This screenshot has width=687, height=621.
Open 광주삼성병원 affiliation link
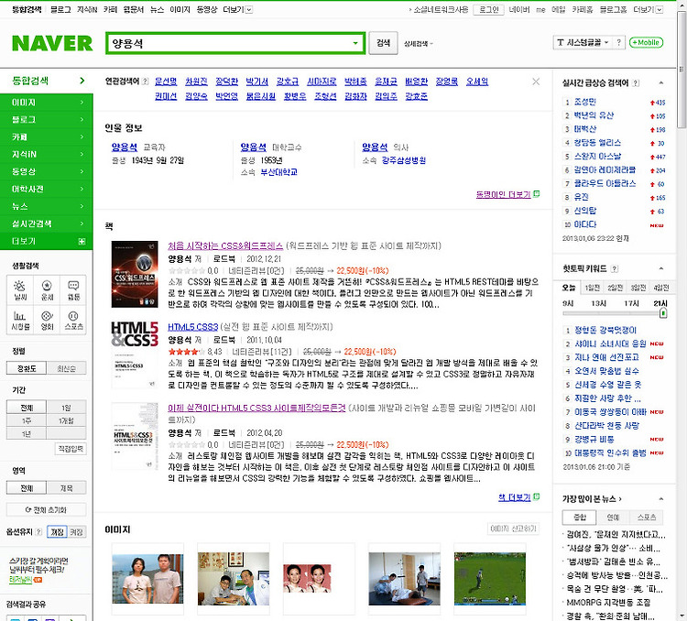[x=404, y=160]
